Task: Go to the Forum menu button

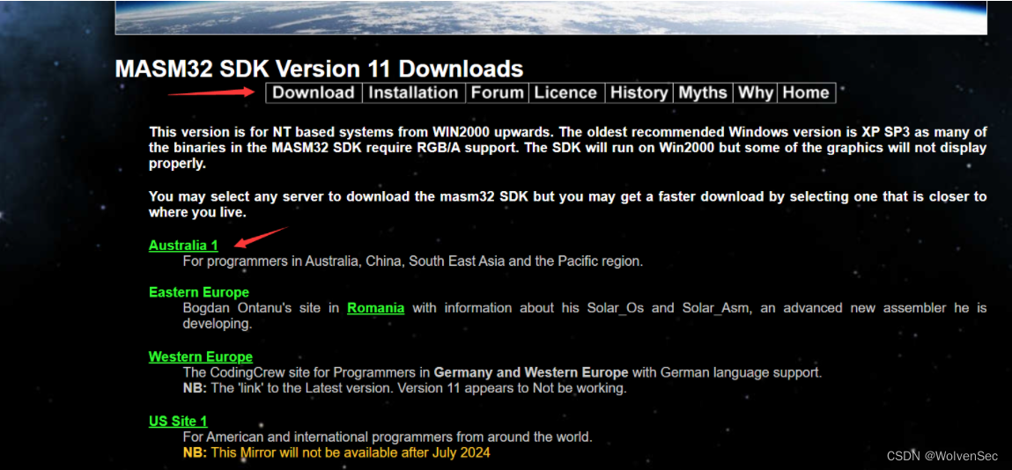Action: (x=497, y=92)
